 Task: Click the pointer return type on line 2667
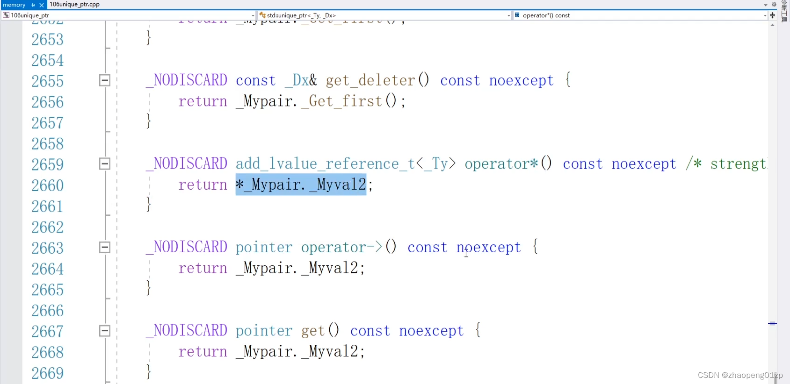[x=264, y=331]
